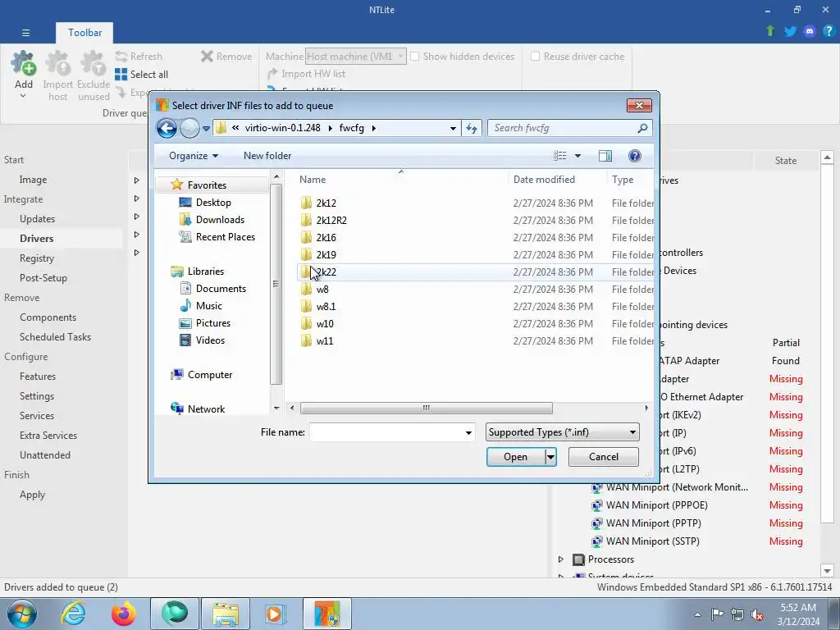Click the horizontal scrollbar in file list
The width and height of the screenshot is (840, 630).
[426, 409]
